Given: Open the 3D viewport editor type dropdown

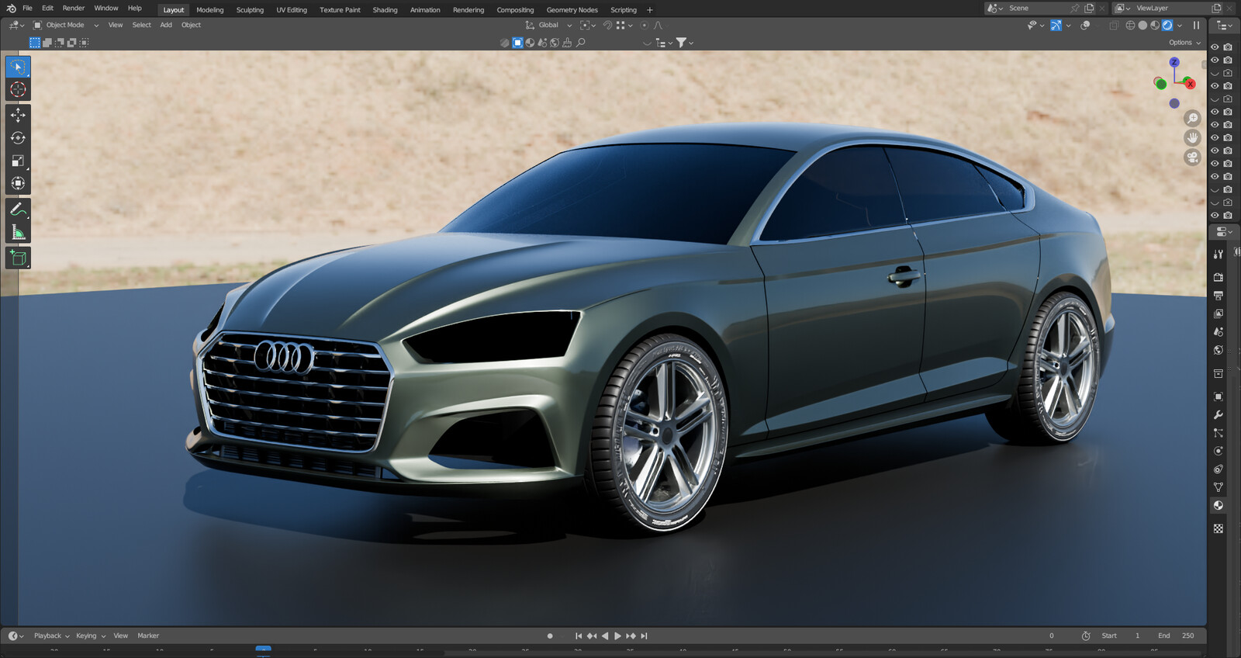Looking at the screenshot, I should [16, 26].
